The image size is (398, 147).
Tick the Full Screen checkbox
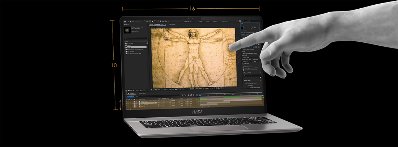pyautogui.click(x=243, y=63)
